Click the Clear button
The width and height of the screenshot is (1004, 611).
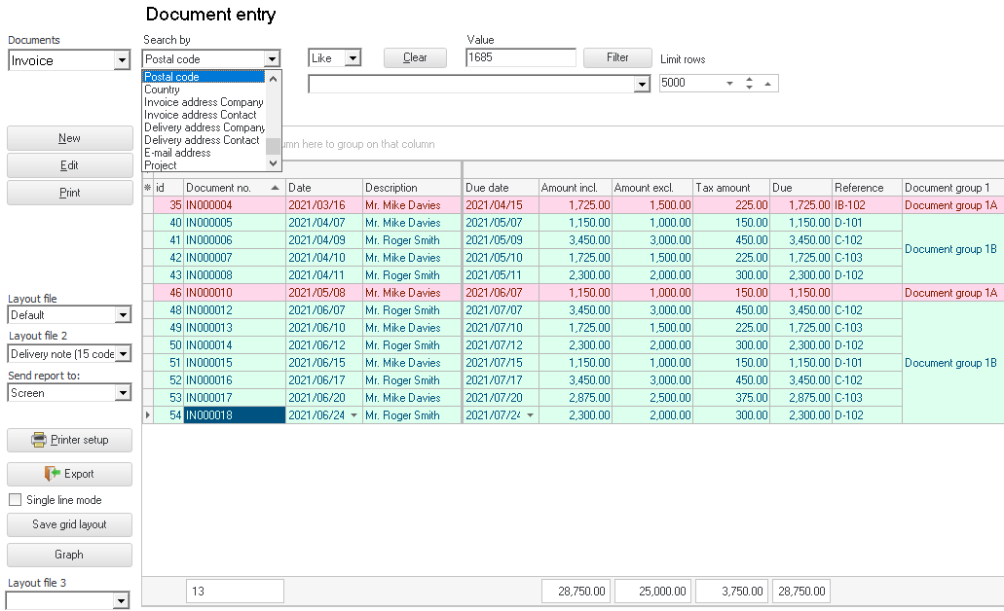pyautogui.click(x=415, y=57)
